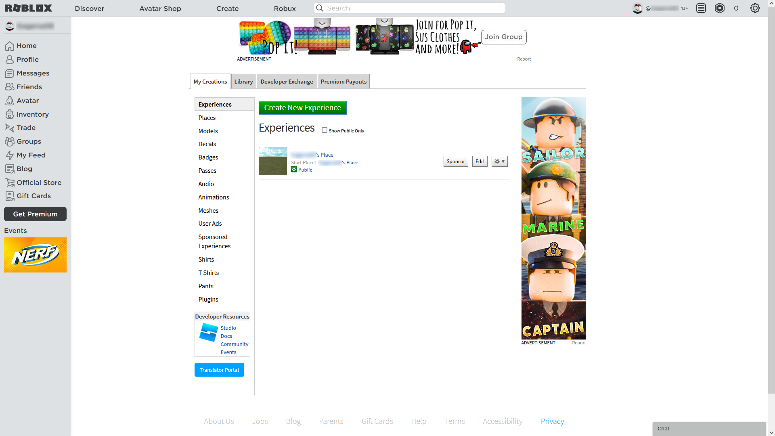Click Create New Experience button

pyautogui.click(x=303, y=107)
